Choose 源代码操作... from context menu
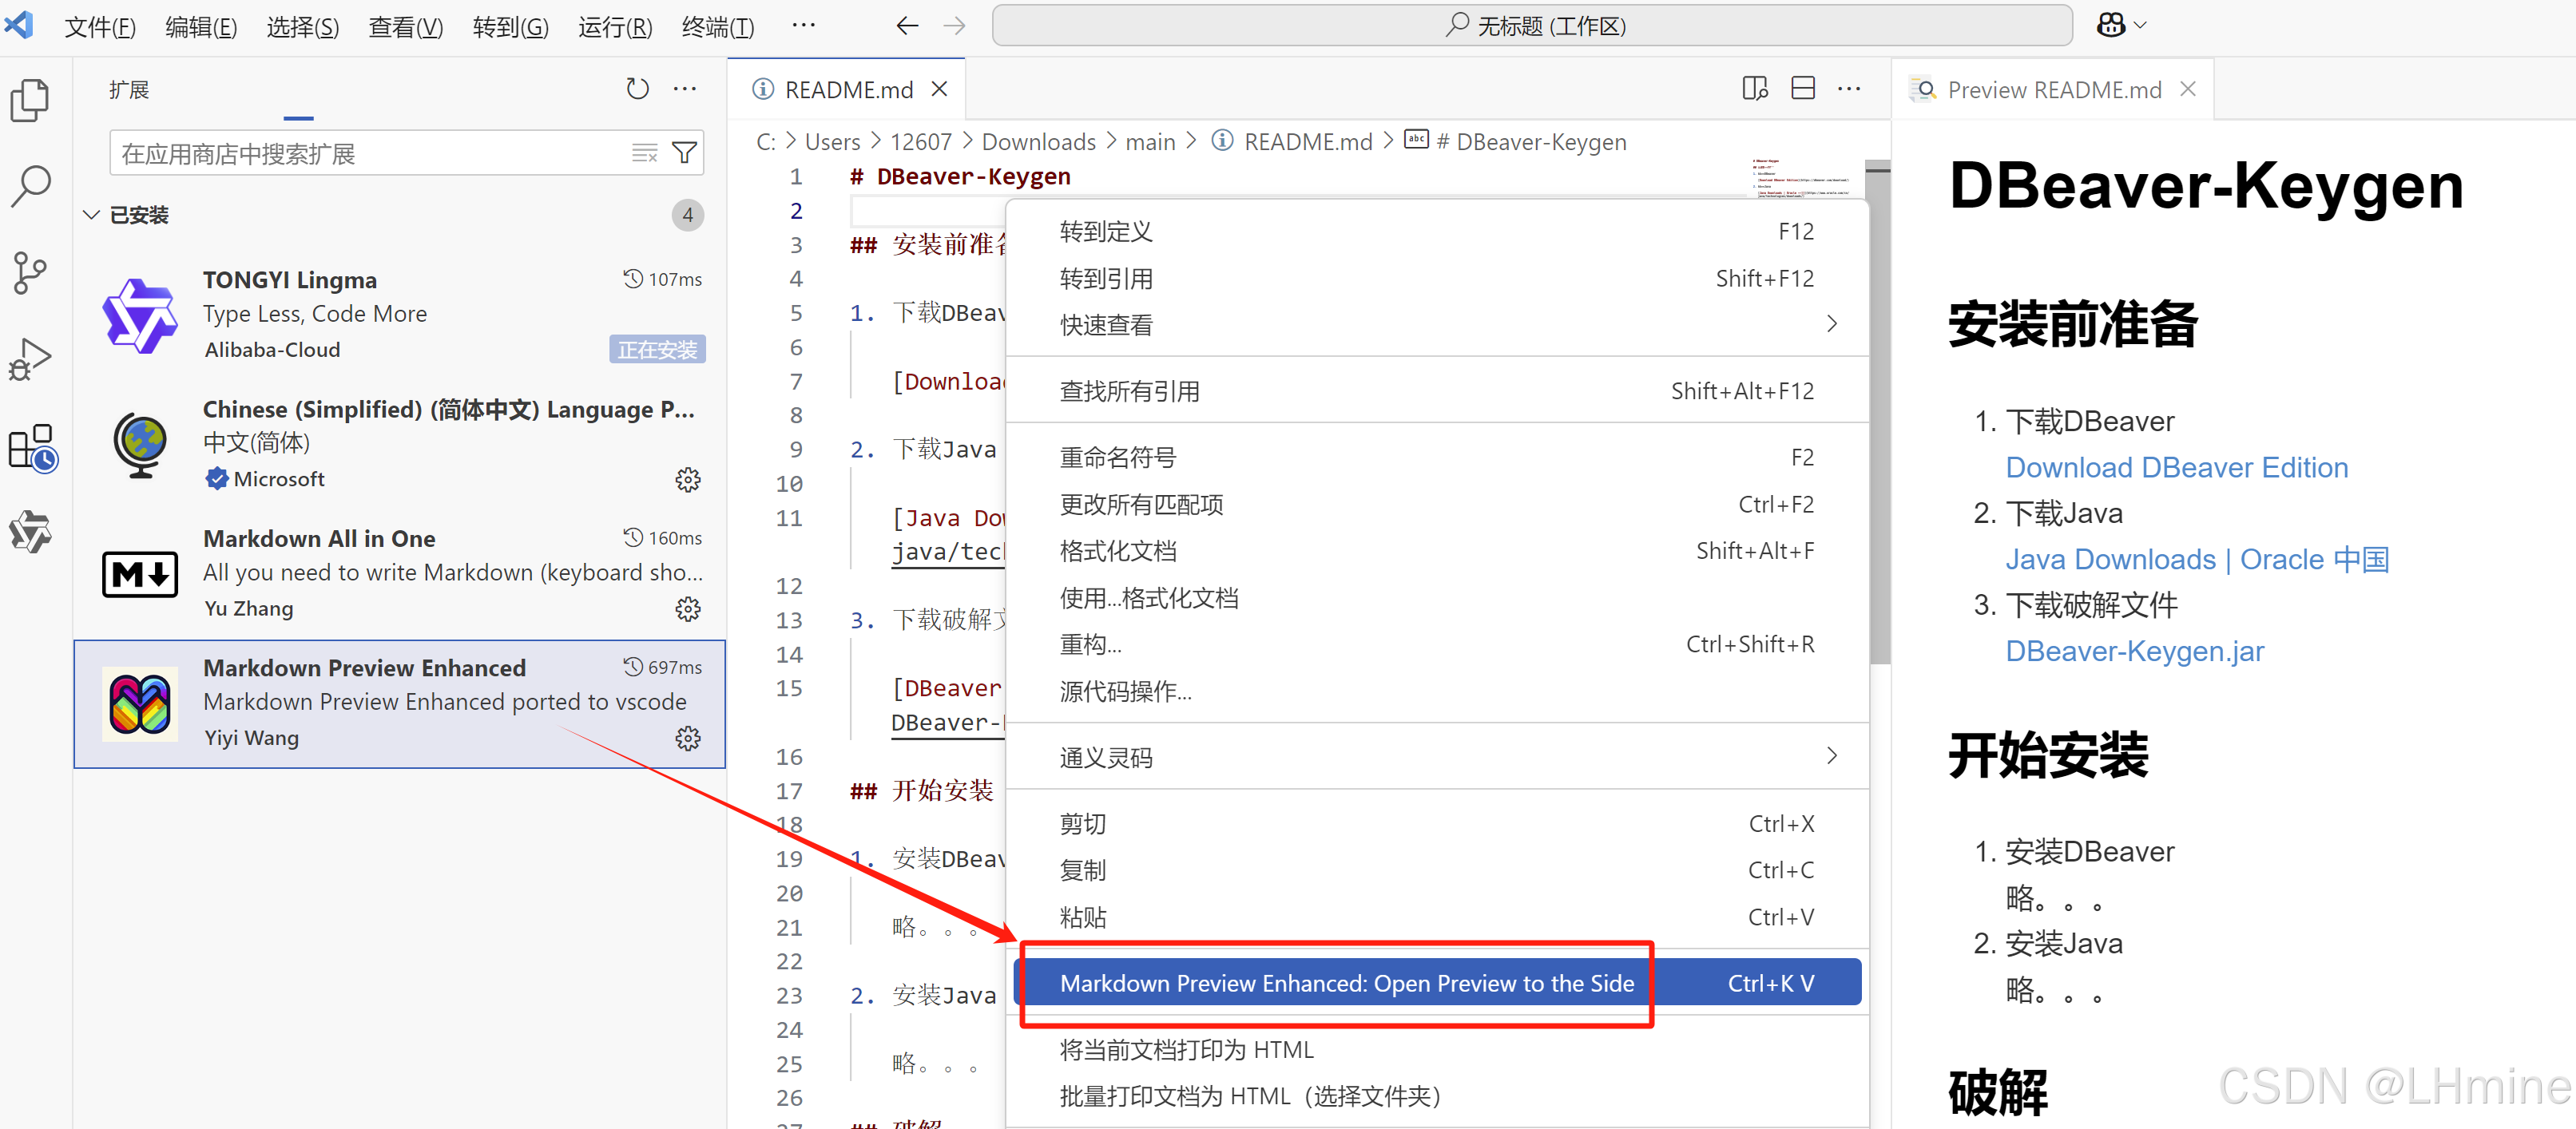This screenshot has height=1129, width=2576. pos(1438,691)
